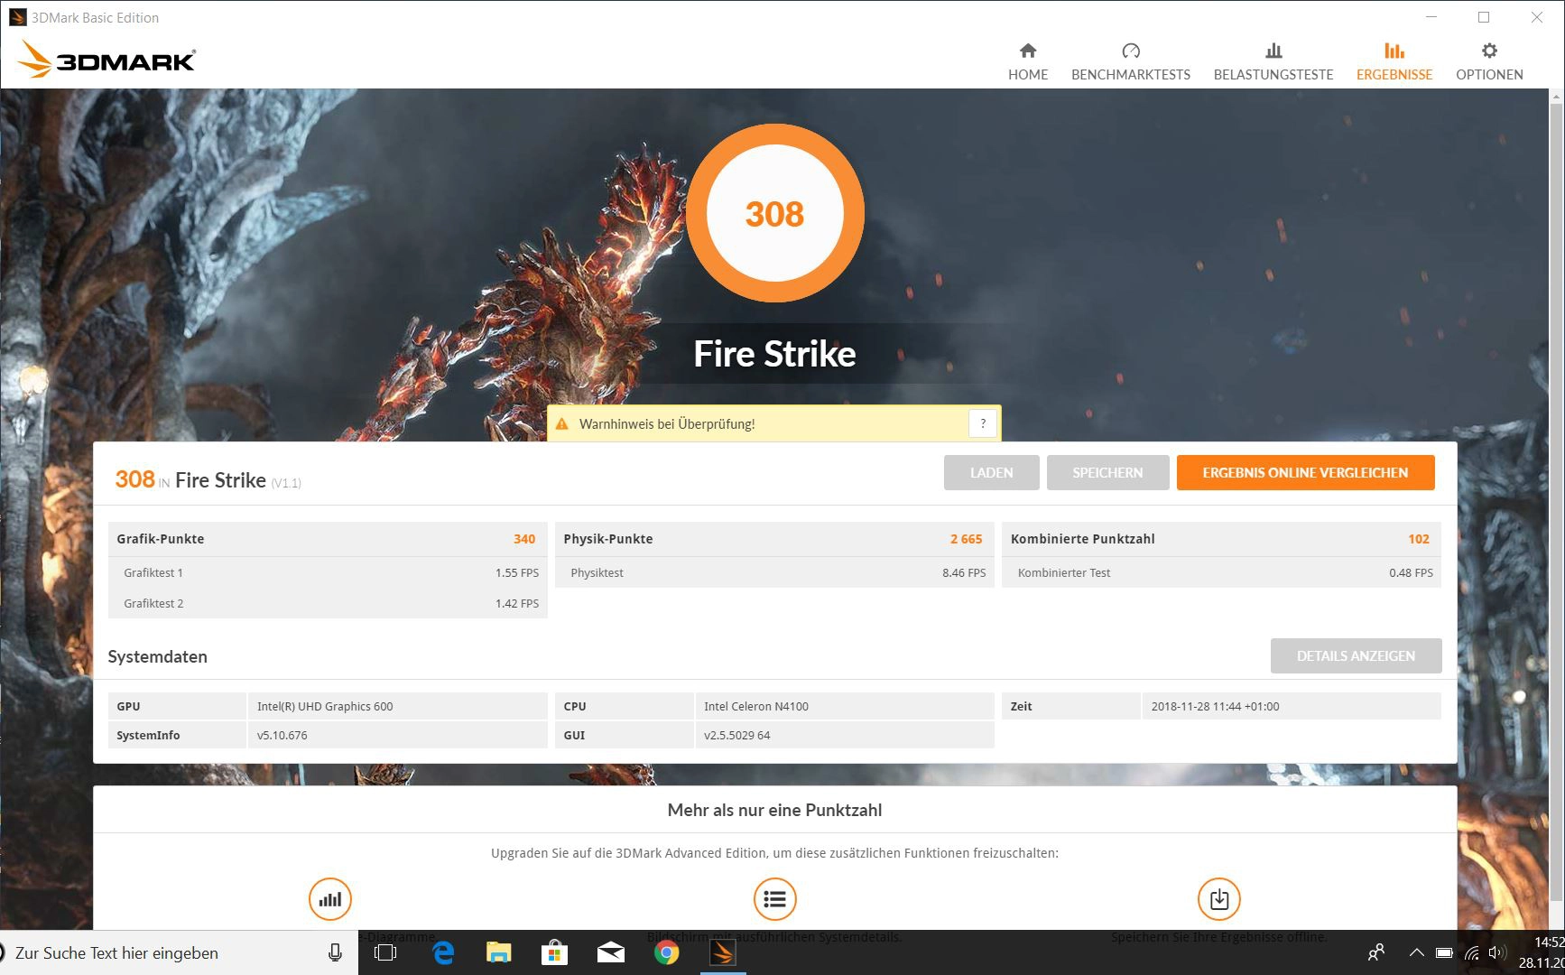Click the LADEN button
Screen dimensions: 1565x975
point(991,472)
